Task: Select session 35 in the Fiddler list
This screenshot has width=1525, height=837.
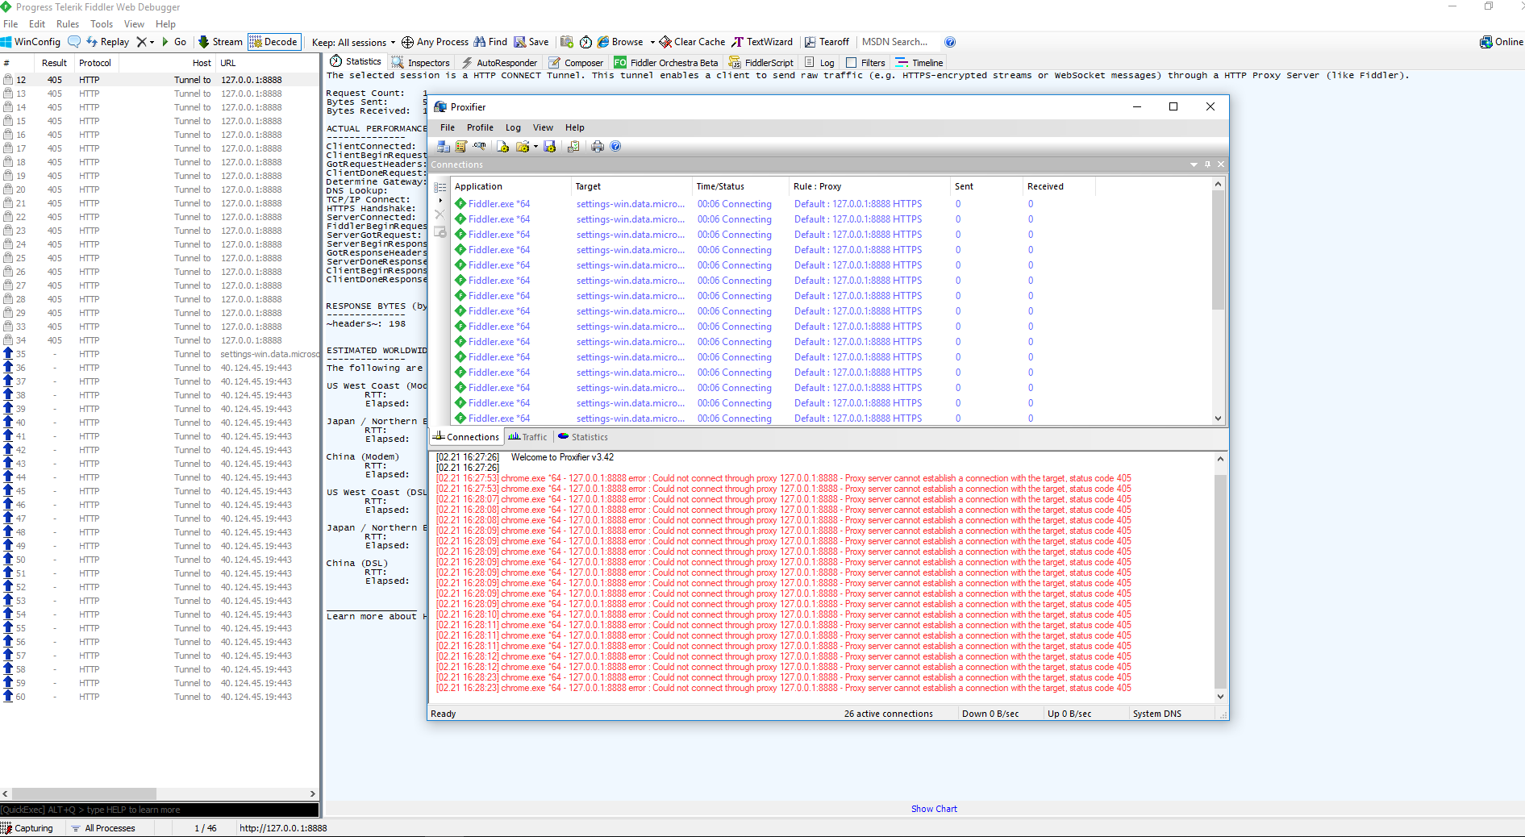Action: pos(160,354)
